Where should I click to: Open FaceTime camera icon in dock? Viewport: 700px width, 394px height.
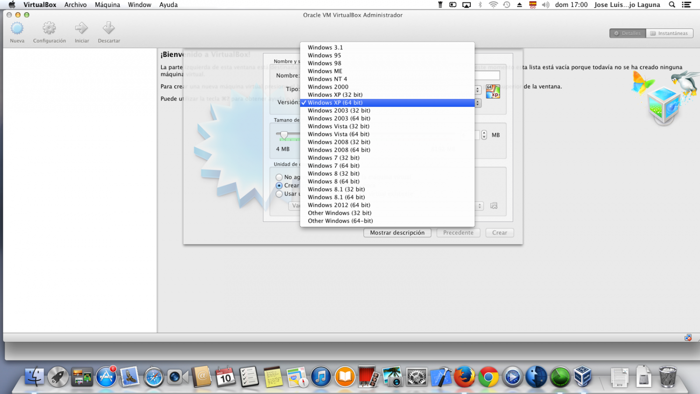pyautogui.click(x=177, y=377)
